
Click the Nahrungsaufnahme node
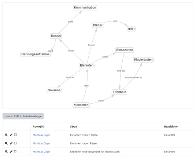pos(36,54)
